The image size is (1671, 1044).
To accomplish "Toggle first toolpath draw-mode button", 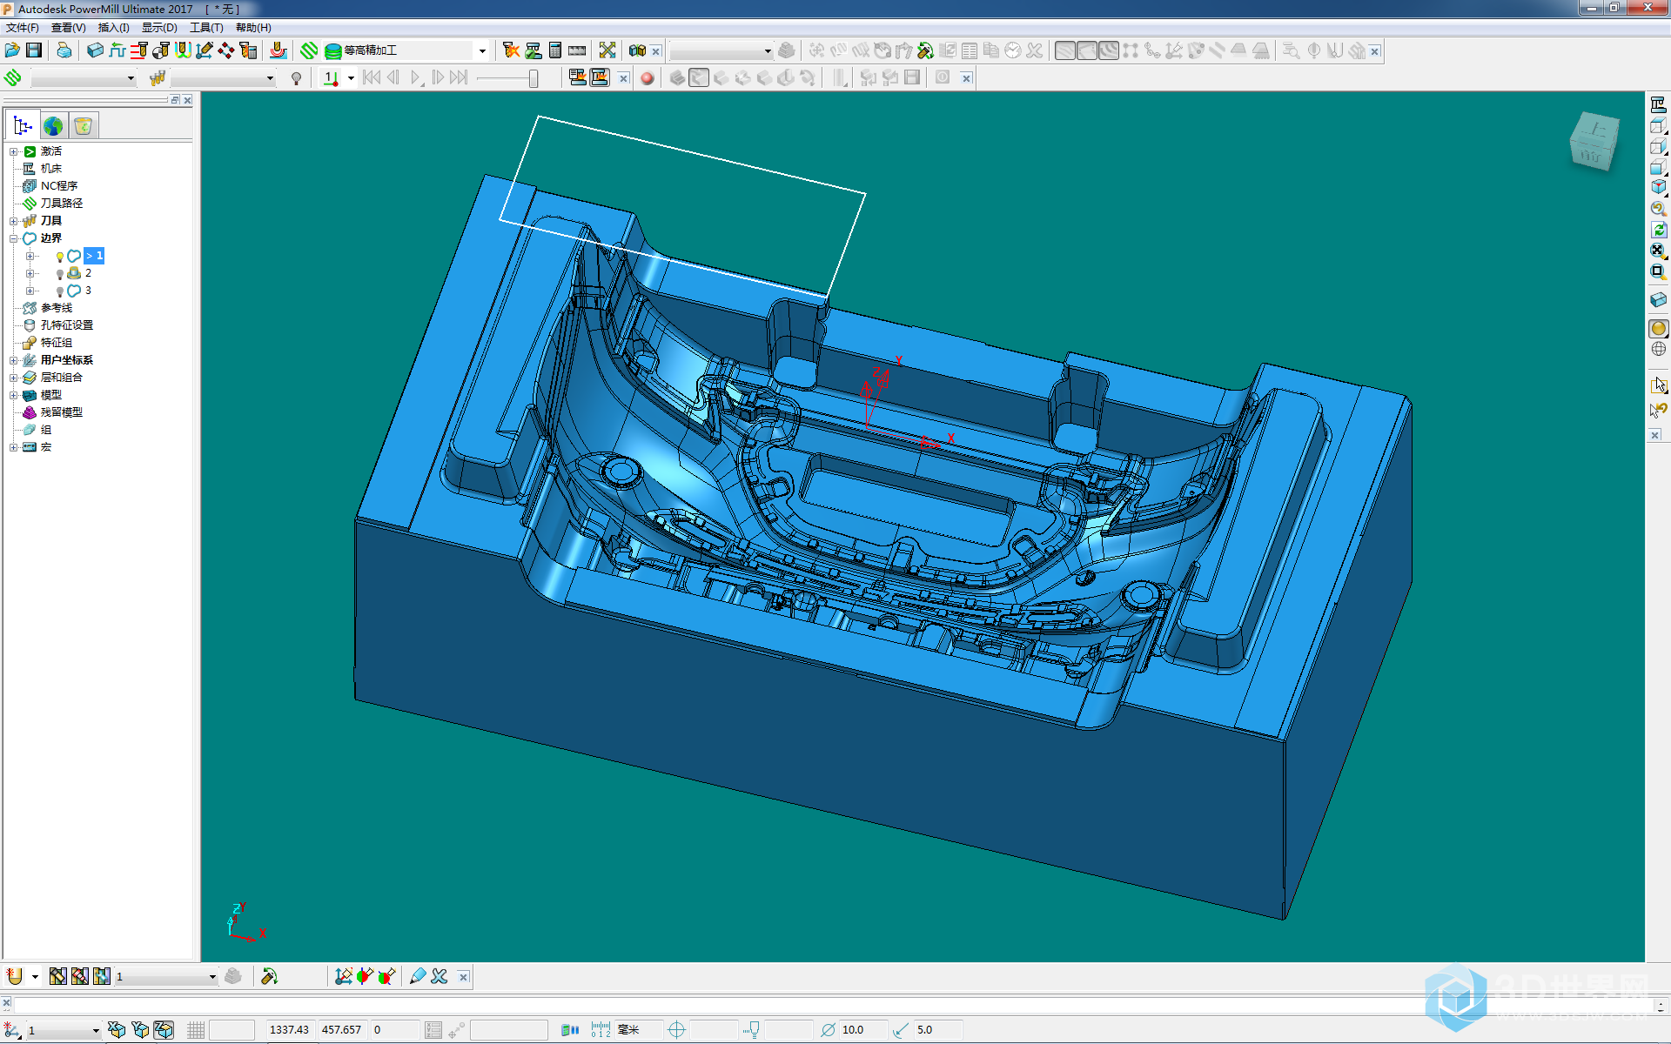I will click(1064, 50).
